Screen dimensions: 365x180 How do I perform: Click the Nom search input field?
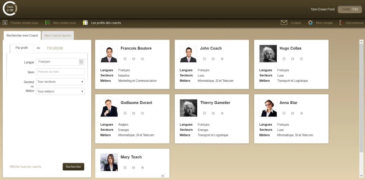coord(60,72)
